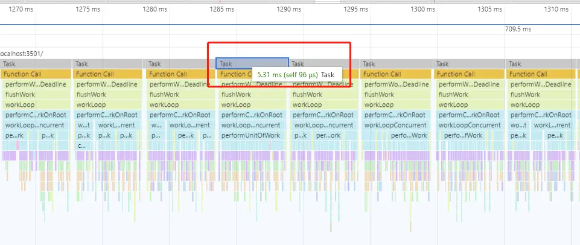
Task: Click the 1290 ms ruler mark
Action: point(288,9)
